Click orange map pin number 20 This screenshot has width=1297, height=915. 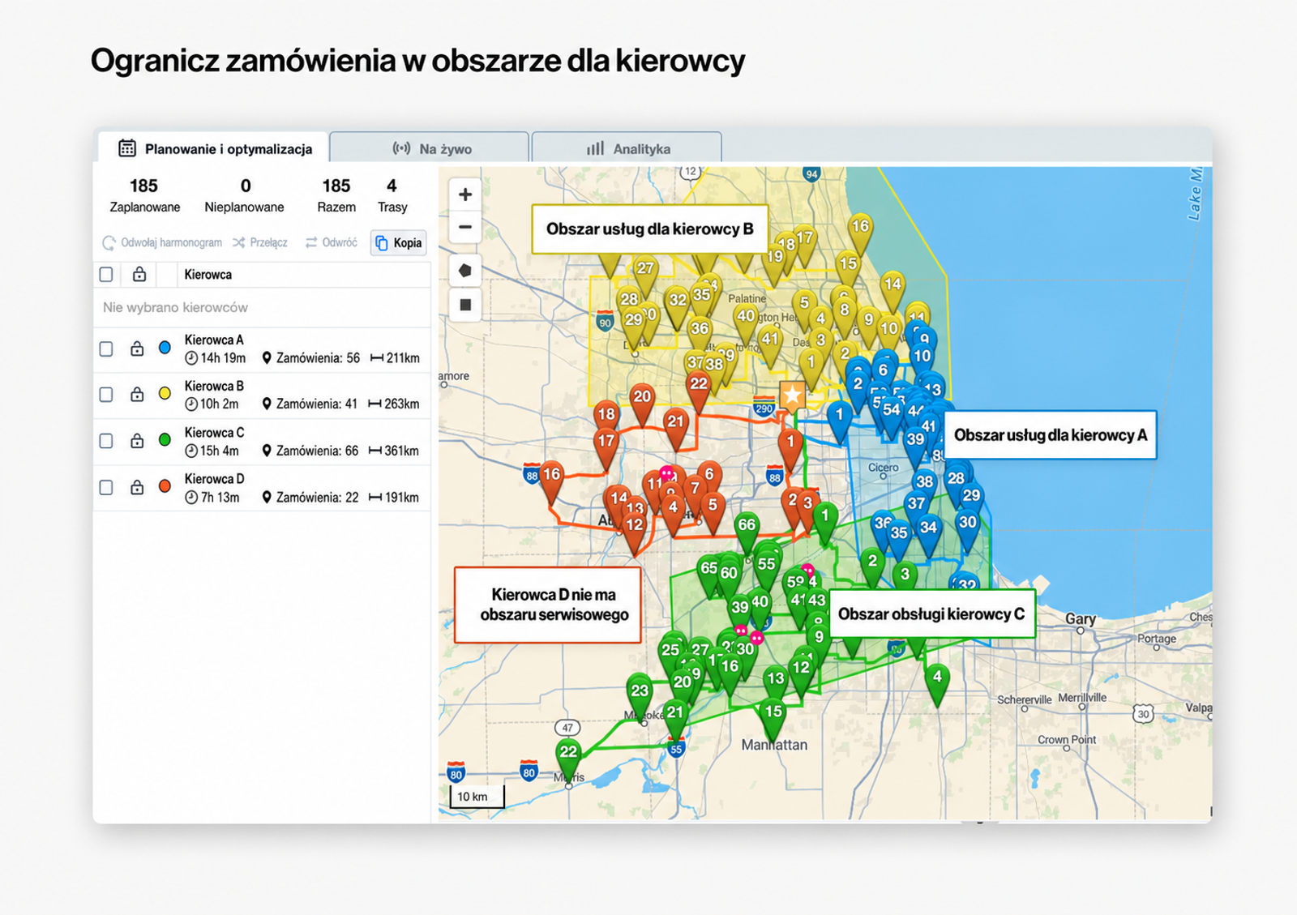point(642,401)
